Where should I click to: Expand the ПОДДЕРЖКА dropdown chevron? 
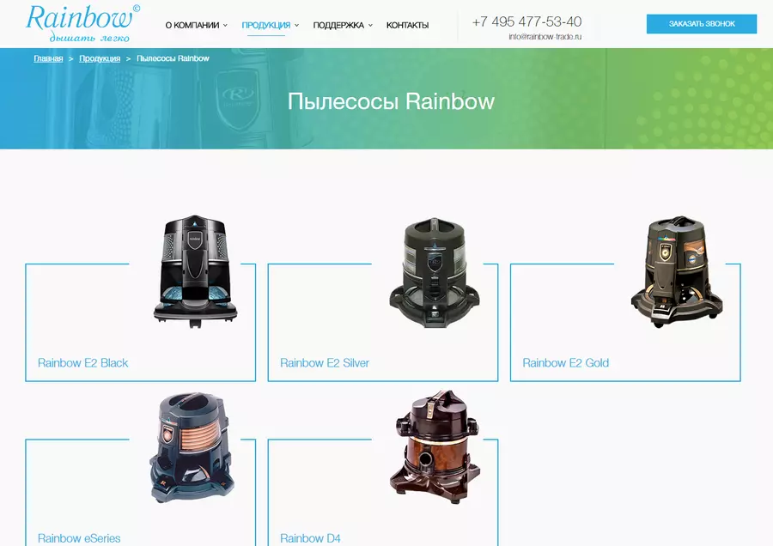(370, 25)
